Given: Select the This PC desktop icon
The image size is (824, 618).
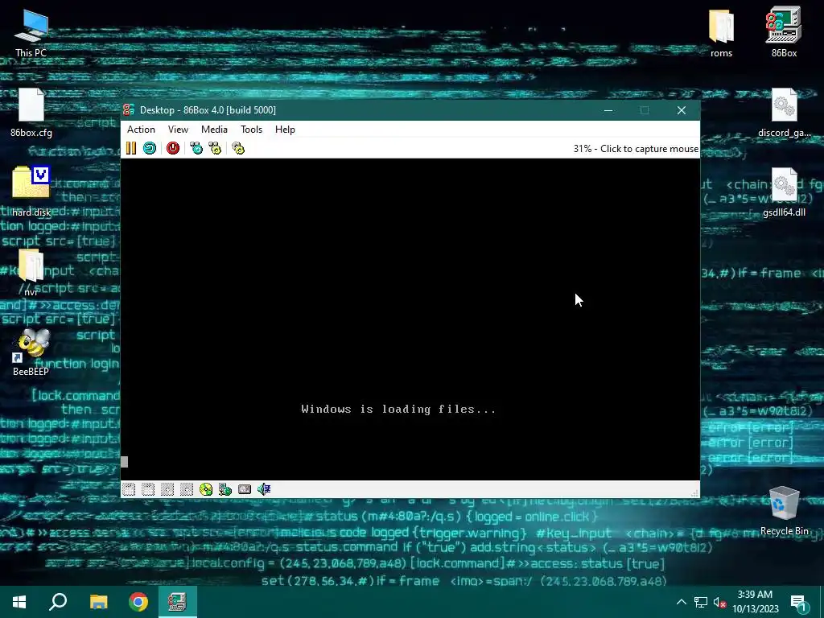Looking at the screenshot, I should click(x=31, y=32).
